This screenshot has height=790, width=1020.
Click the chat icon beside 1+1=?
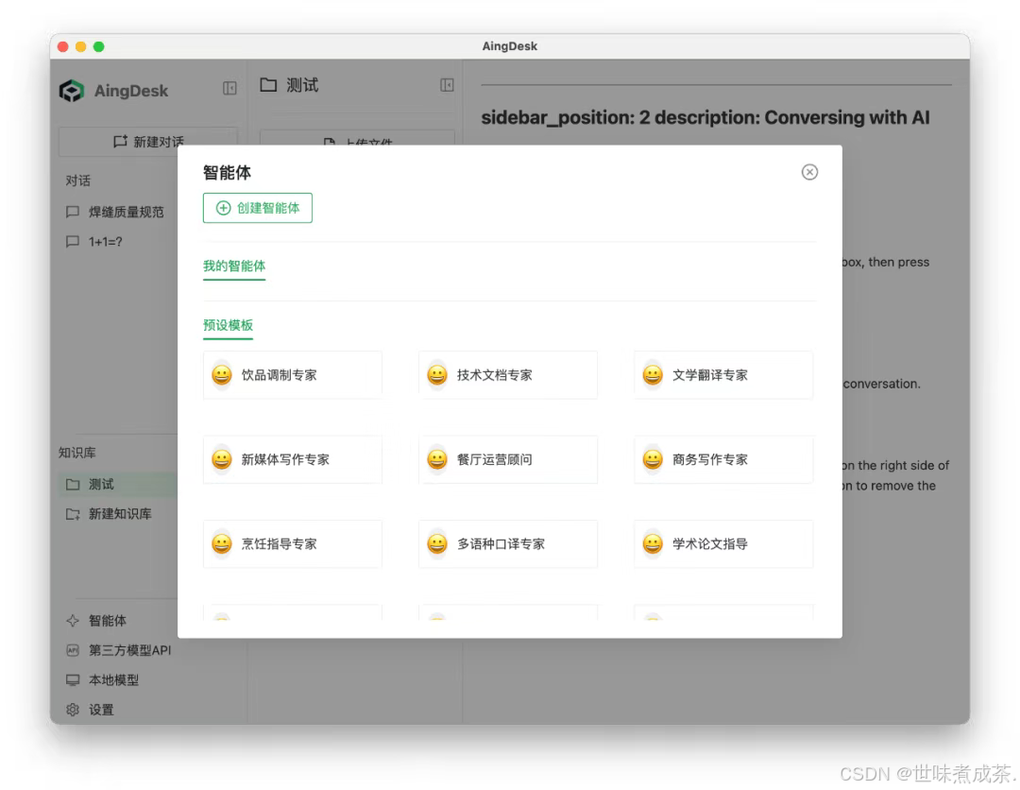pos(72,241)
